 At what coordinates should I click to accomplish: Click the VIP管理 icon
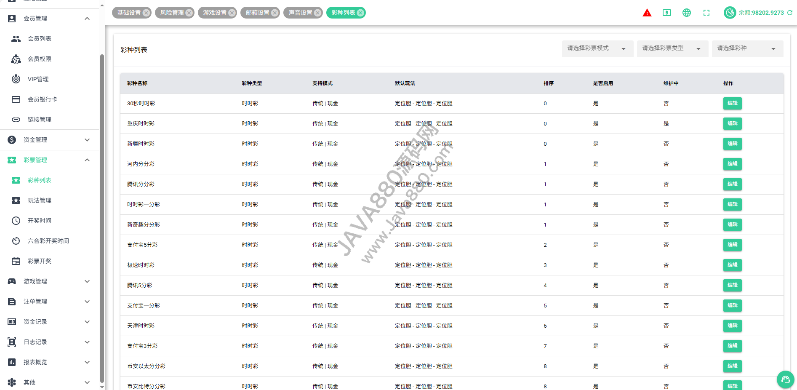coord(16,79)
